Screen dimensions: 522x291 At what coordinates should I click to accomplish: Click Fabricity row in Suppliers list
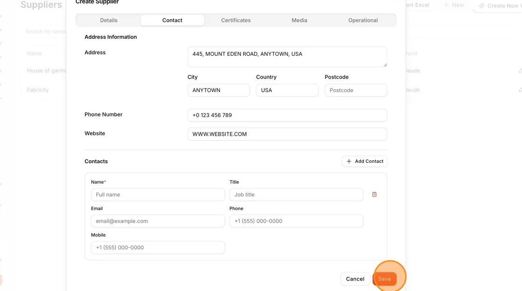click(38, 90)
